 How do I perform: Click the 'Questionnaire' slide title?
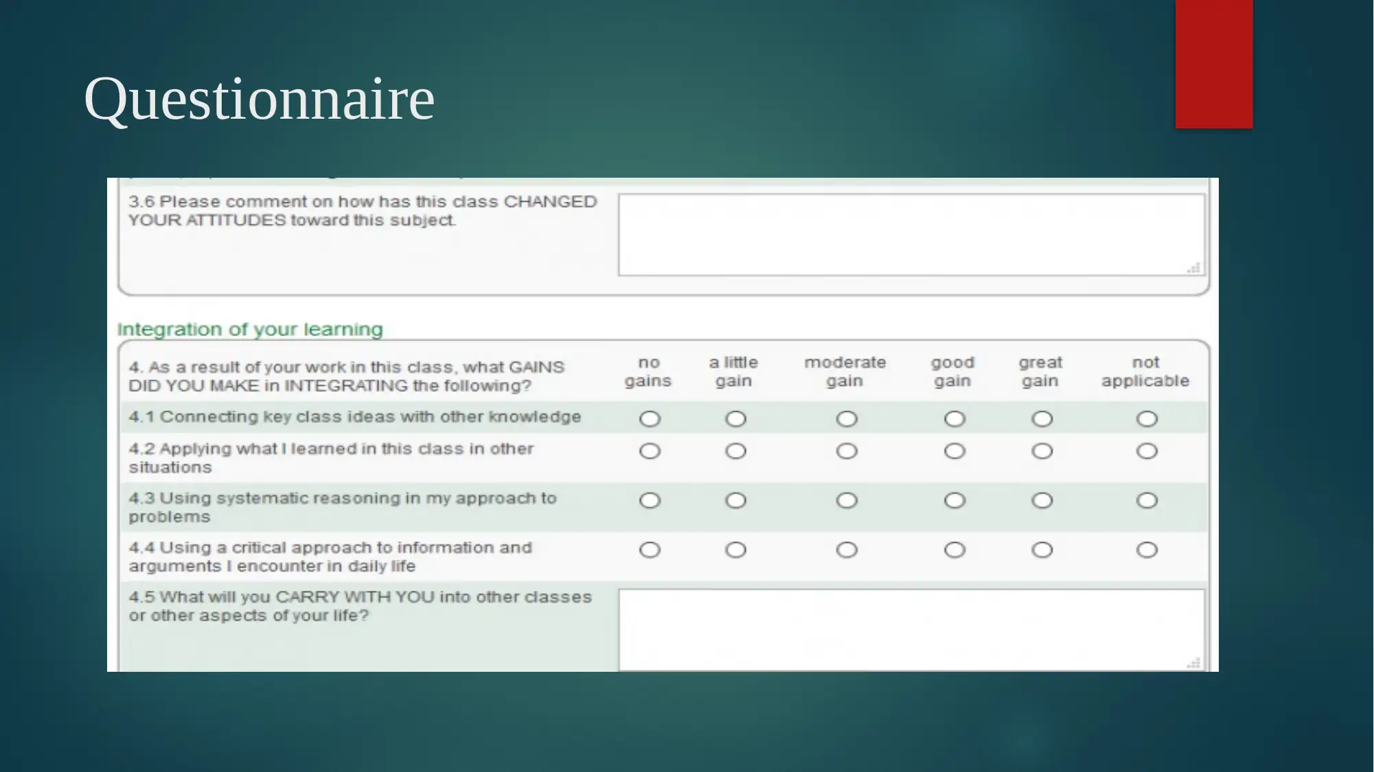click(259, 99)
